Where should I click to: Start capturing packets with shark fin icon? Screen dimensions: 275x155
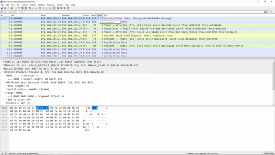tap(2, 8)
